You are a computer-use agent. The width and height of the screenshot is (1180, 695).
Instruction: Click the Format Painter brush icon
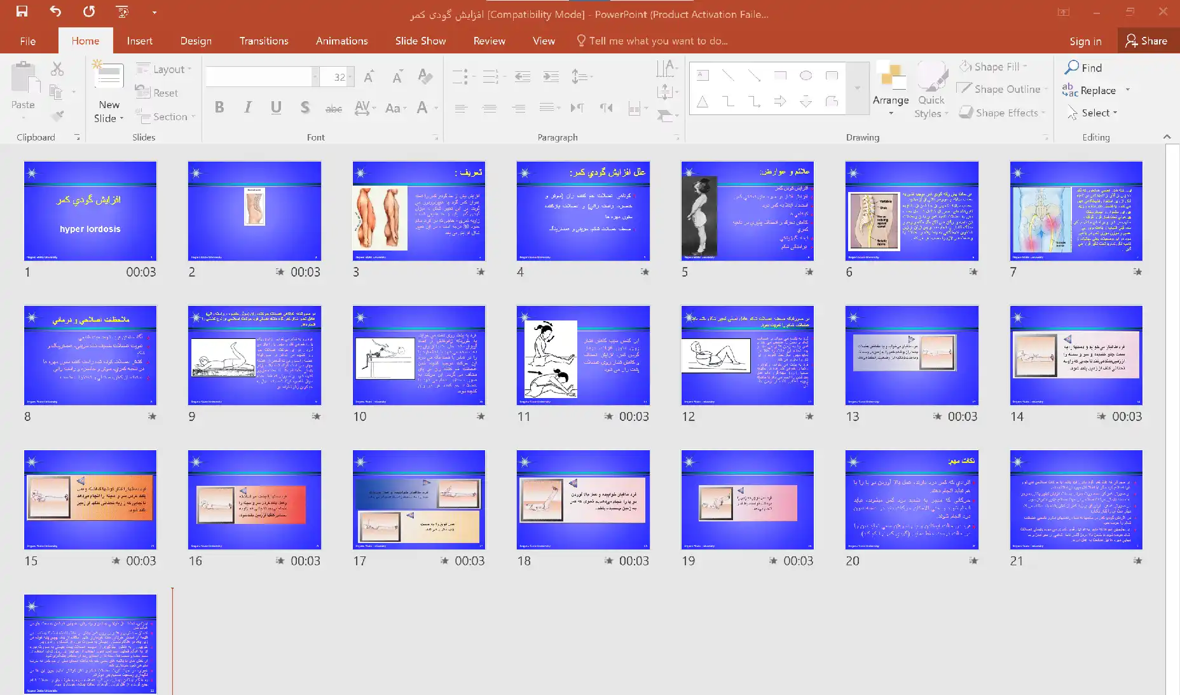click(58, 116)
